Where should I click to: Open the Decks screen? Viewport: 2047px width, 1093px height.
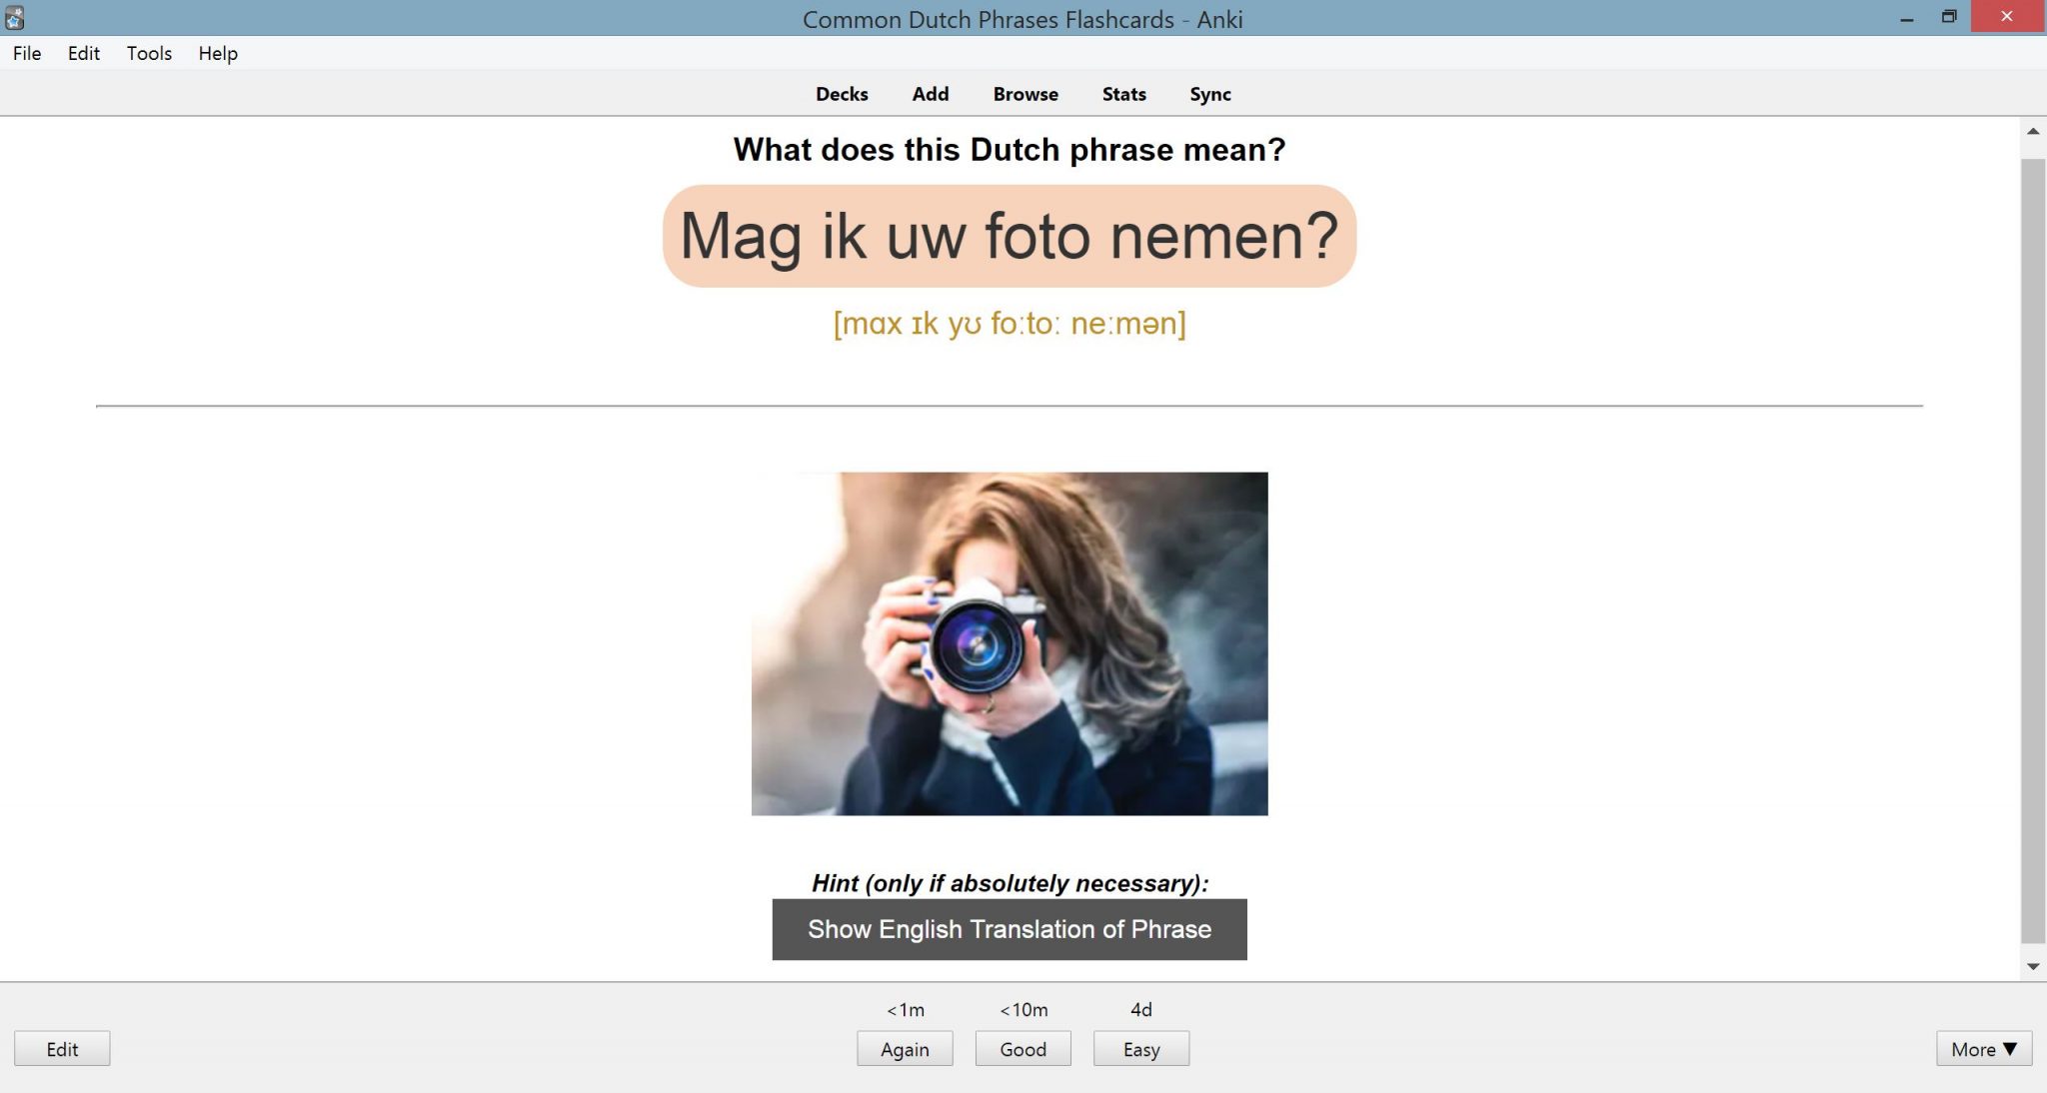click(842, 93)
